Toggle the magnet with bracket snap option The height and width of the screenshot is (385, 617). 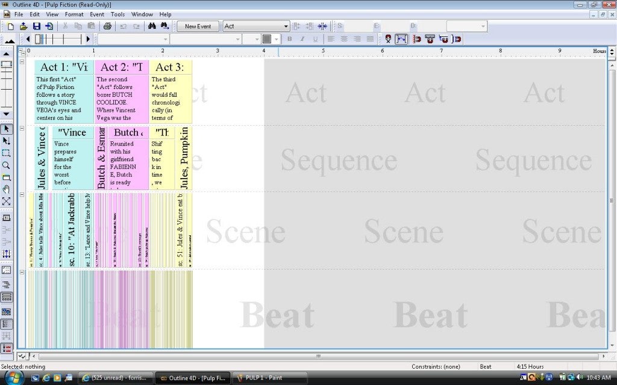tap(457, 39)
